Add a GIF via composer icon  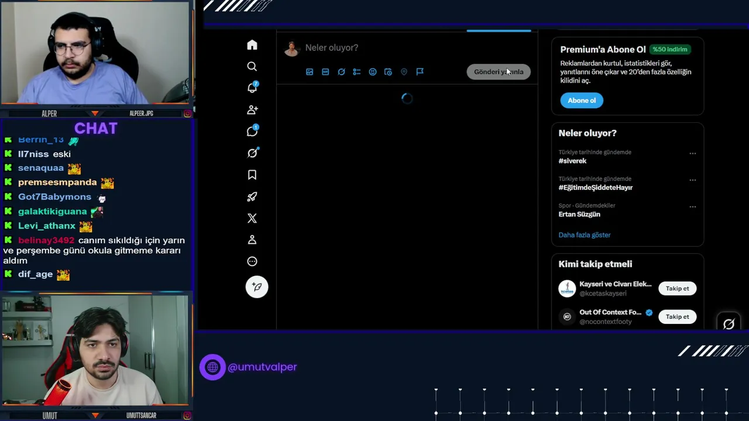[325, 72]
